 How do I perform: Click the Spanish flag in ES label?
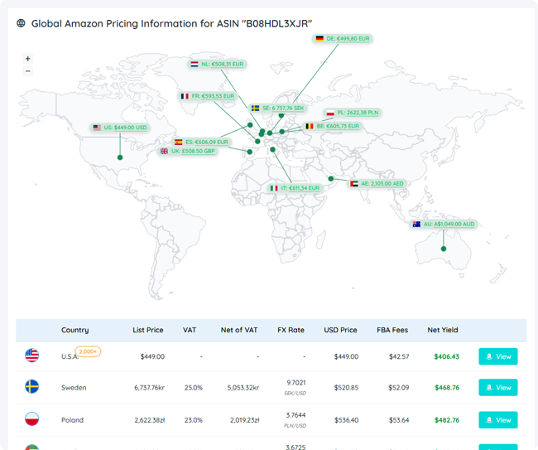[178, 142]
